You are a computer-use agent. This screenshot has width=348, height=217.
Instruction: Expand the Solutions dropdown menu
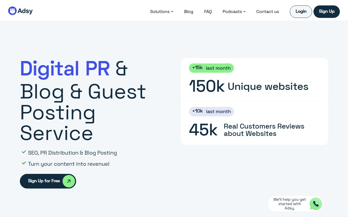[x=161, y=11]
